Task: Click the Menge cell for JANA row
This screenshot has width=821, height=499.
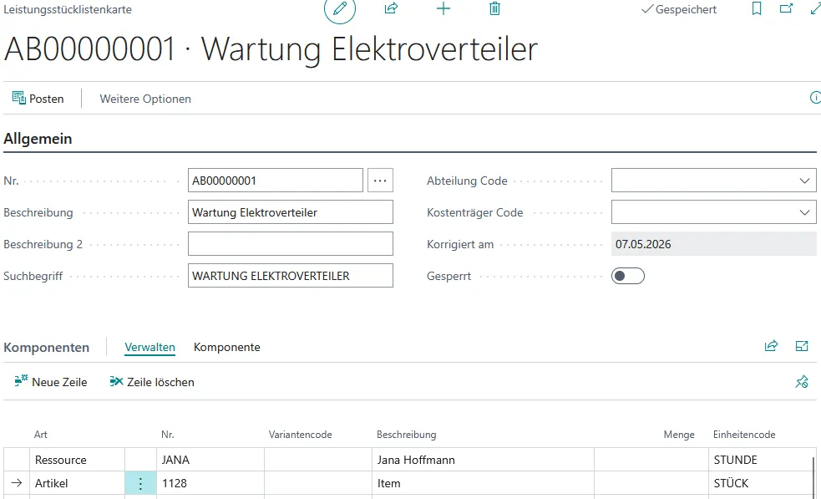Action: [651, 460]
